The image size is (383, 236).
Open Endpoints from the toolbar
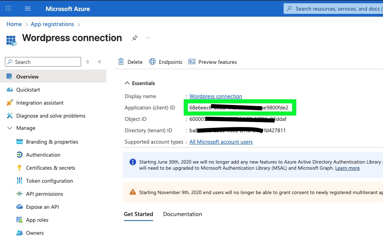tap(166, 62)
